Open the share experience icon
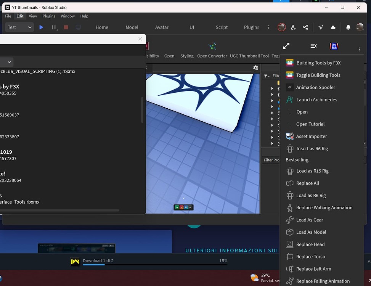 305,27
